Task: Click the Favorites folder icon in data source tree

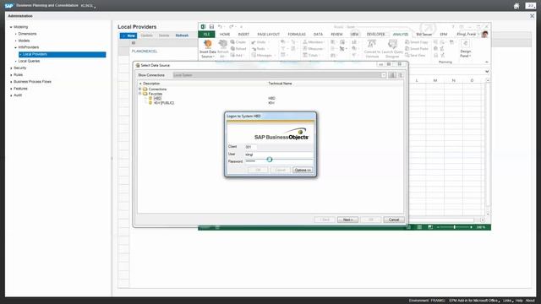Action: tap(145, 94)
